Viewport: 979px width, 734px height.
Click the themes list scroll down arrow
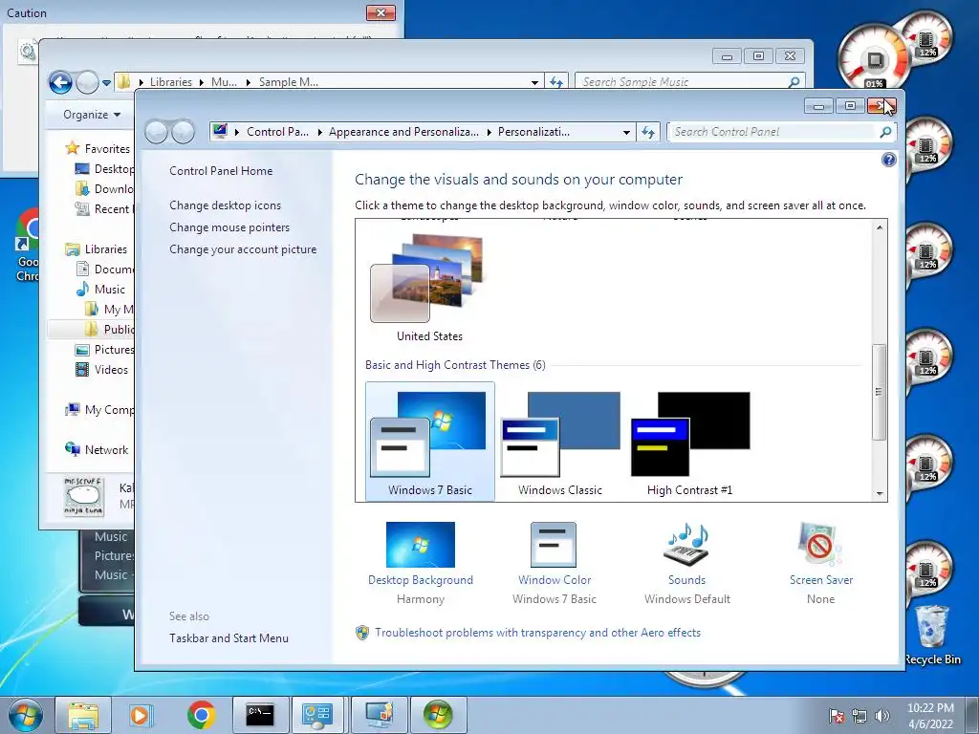point(880,494)
